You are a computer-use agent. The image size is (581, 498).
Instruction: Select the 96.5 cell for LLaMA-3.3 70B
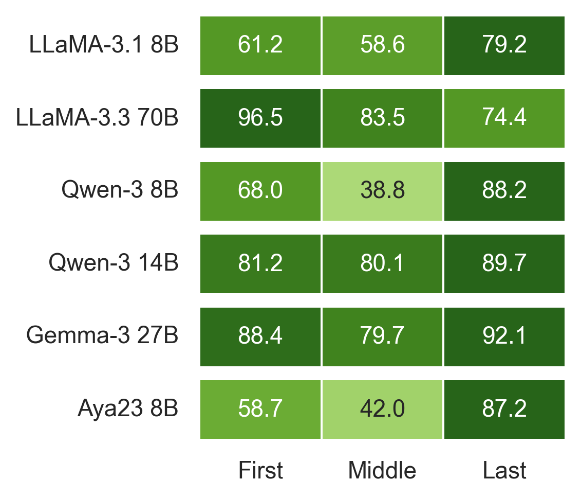pyautogui.click(x=260, y=118)
